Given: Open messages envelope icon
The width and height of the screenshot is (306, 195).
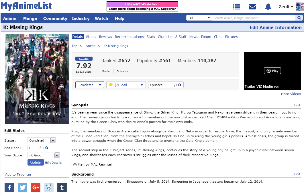Looking at the screenshot, I should click(252, 7).
